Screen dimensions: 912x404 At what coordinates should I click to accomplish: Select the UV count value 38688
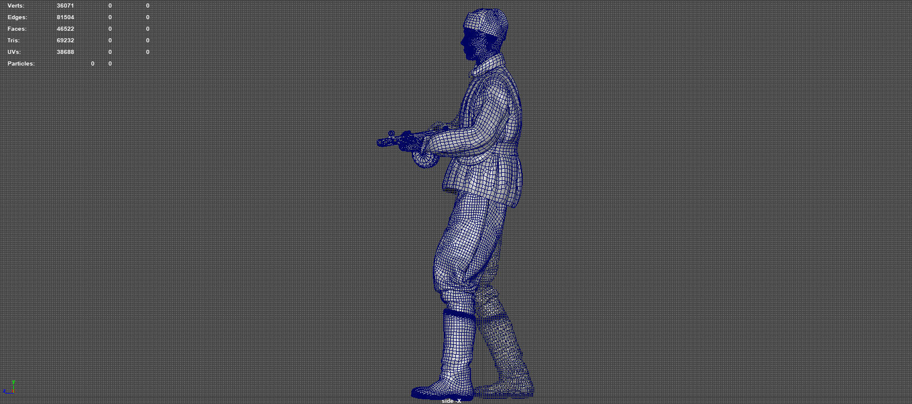click(x=65, y=52)
